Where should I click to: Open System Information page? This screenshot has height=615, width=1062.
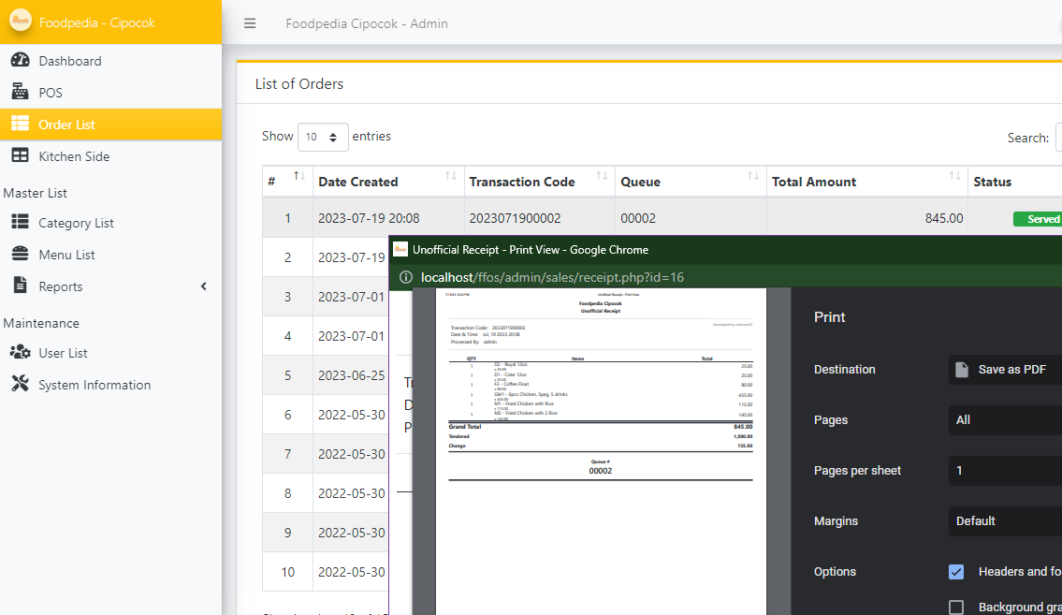click(x=110, y=385)
